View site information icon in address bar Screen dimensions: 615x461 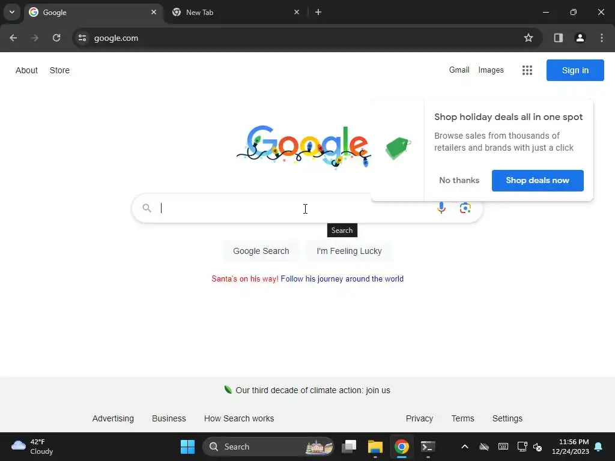tap(82, 38)
